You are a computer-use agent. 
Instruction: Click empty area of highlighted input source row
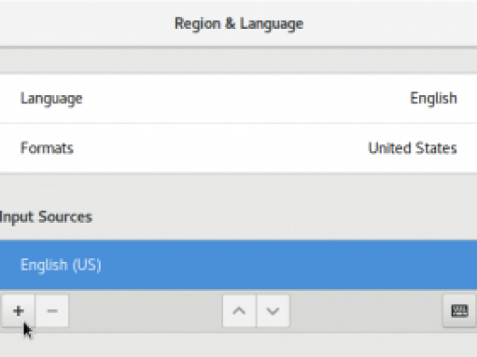point(289,265)
